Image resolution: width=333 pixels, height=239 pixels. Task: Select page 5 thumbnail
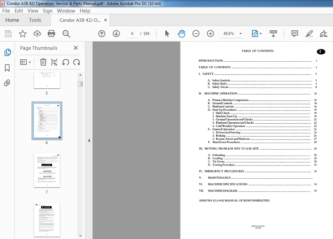[47, 80]
